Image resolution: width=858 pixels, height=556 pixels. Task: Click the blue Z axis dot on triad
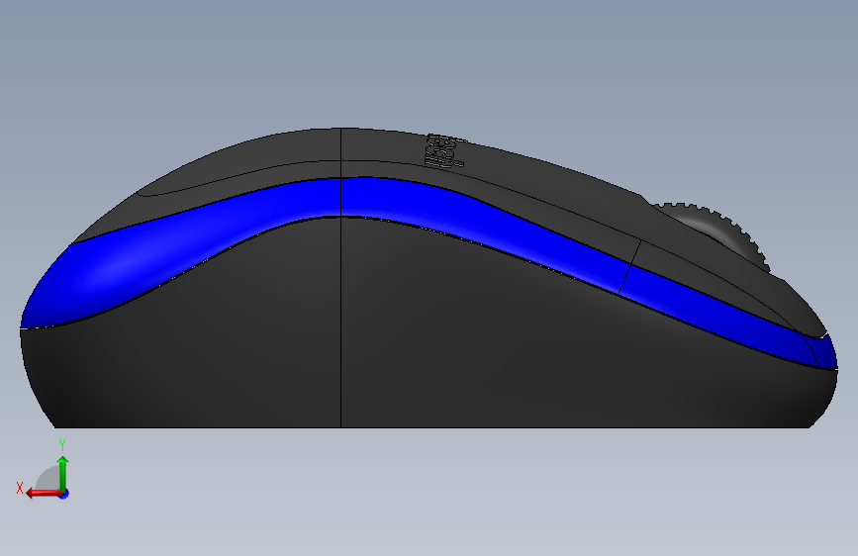pyautogui.click(x=64, y=494)
